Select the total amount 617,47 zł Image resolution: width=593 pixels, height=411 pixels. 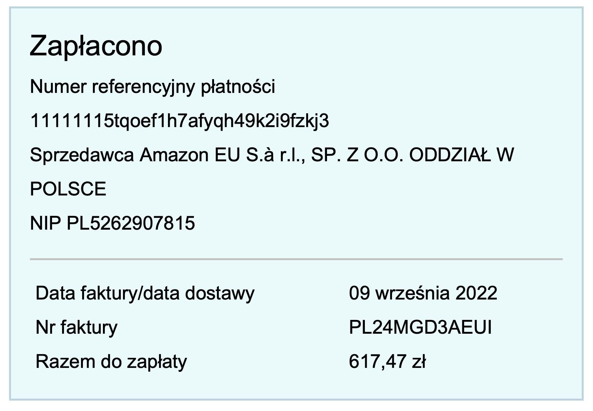387,362
